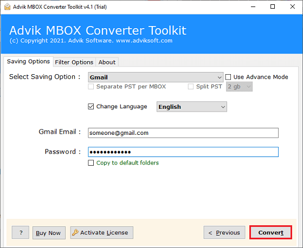Click the Password input field
Screen dimensions: 303x248
183,152
